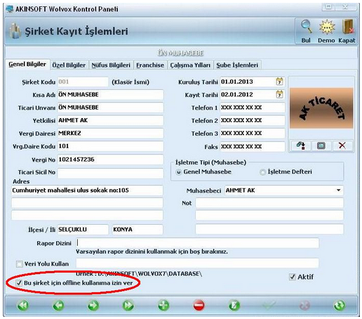The image size is (362, 319).
Task: Click the second Adres line field
Action: [87, 203]
